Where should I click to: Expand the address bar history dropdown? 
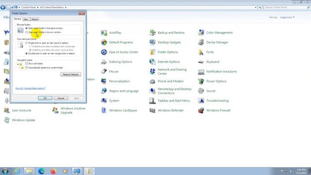point(256,8)
